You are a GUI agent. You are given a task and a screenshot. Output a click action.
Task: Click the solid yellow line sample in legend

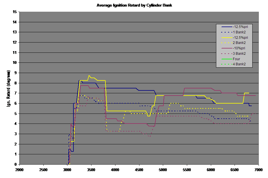pos(227,37)
